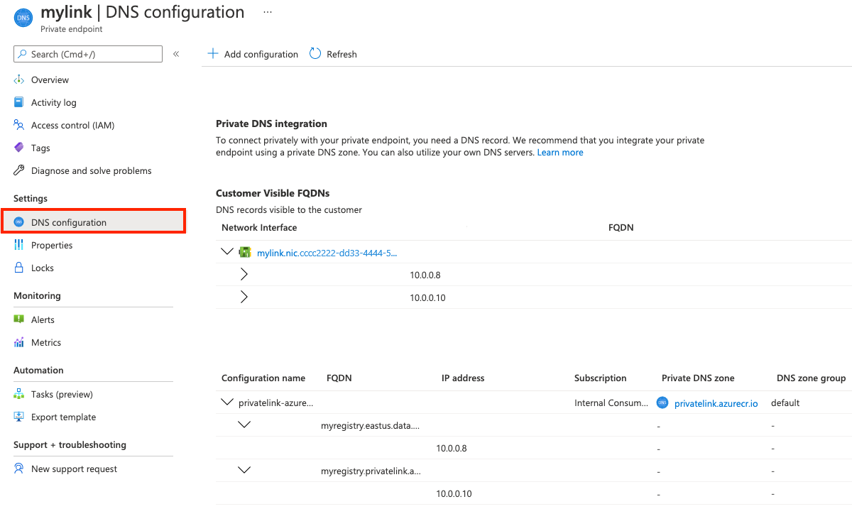Click the Tags icon in sidebar
This screenshot has height=509, width=852.
click(19, 148)
